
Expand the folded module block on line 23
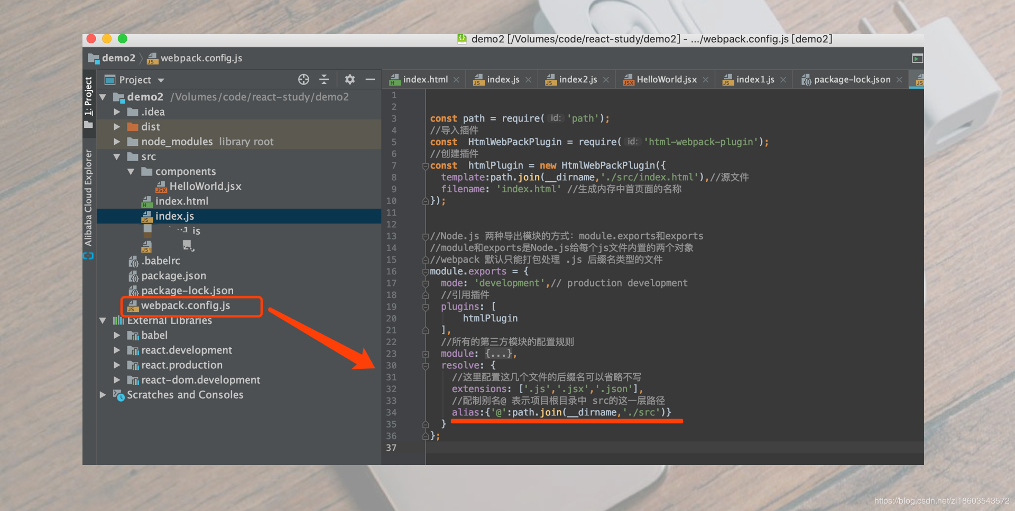click(x=426, y=354)
